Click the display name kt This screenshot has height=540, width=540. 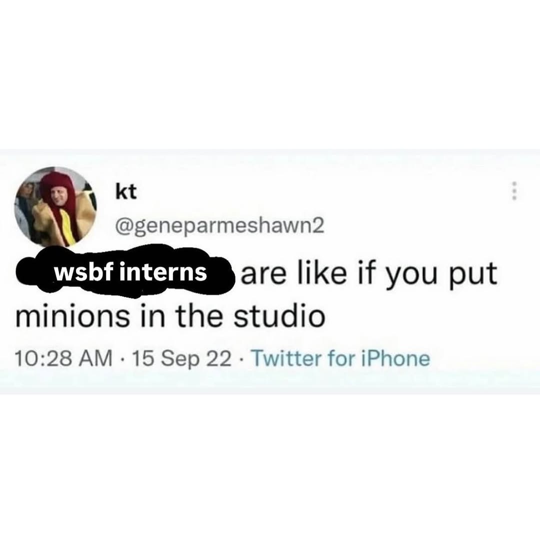pos(126,192)
